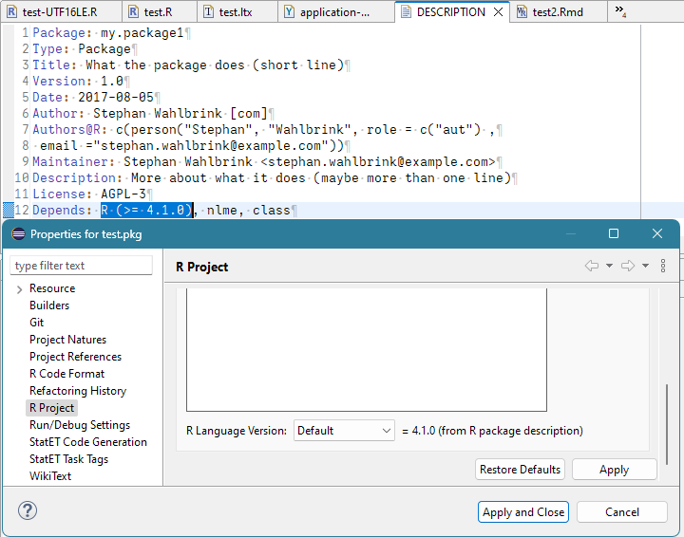Maximize the Properties for test.pkg dialog
This screenshot has height=537, width=684.
[x=614, y=233]
